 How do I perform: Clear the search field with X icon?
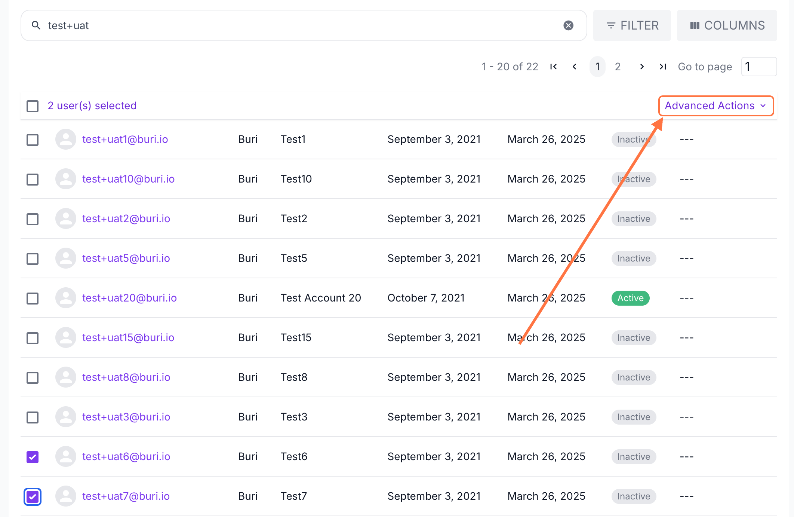point(568,25)
